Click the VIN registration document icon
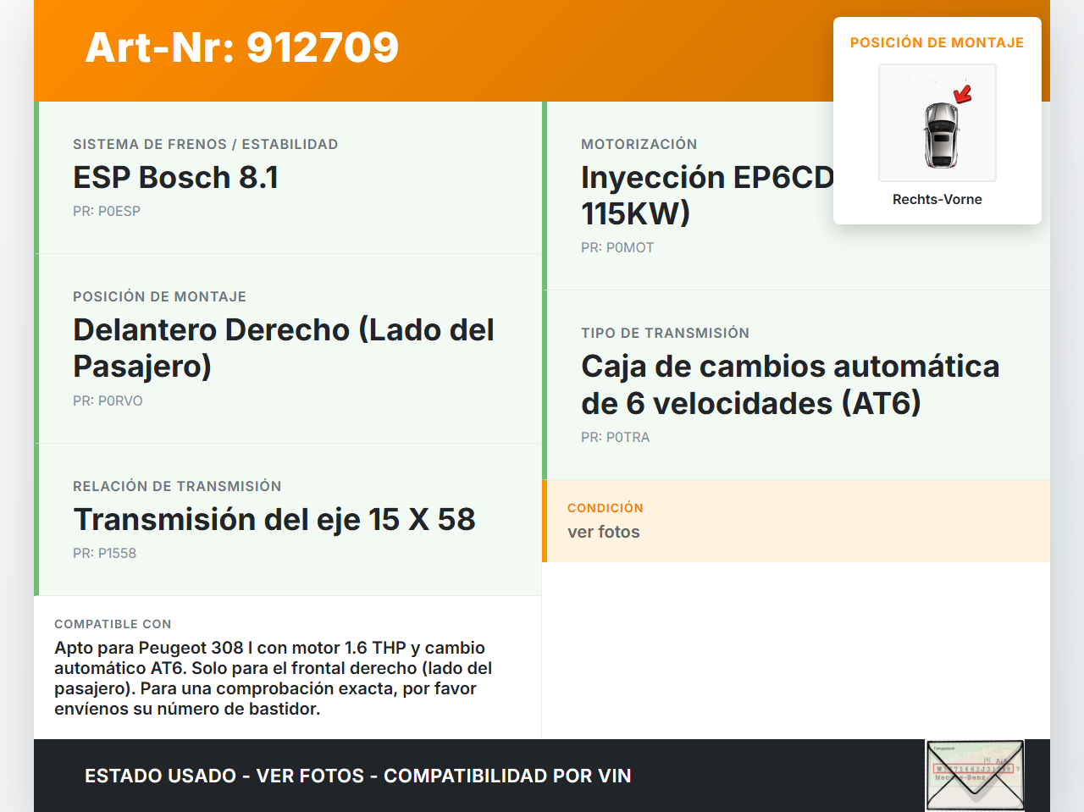This screenshot has width=1084, height=812. click(975, 775)
